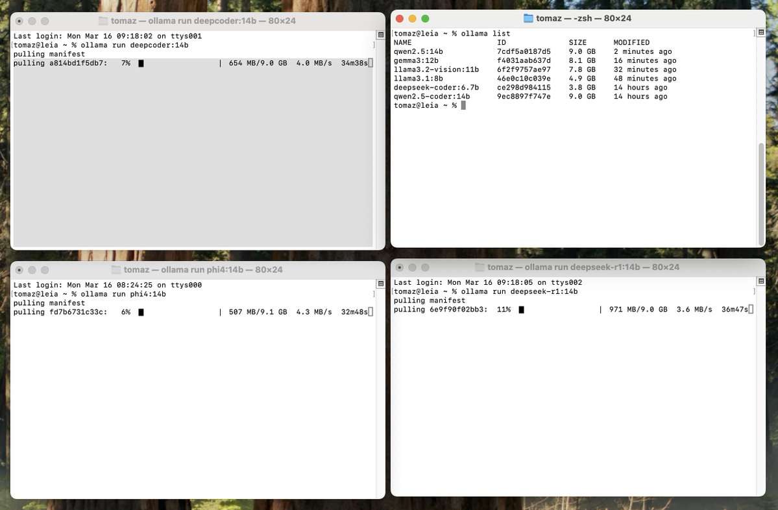Click the qwen2.5-coder:14b model name

[432, 96]
